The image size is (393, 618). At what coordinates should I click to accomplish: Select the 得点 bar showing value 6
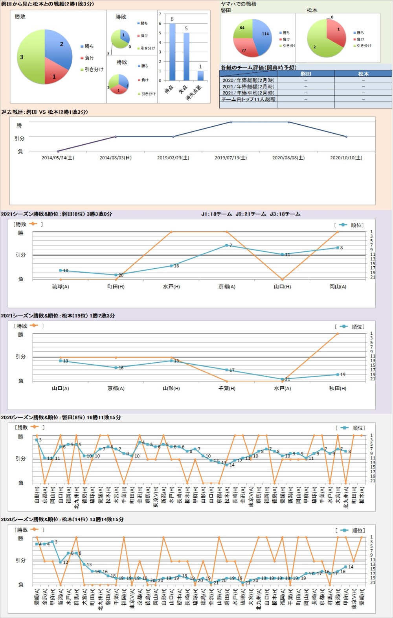tap(172, 52)
